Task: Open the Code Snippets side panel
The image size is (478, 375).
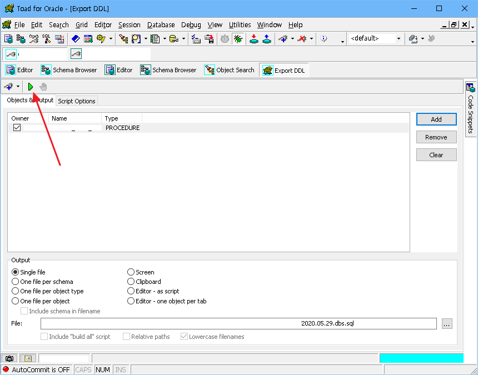Action: [471, 109]
